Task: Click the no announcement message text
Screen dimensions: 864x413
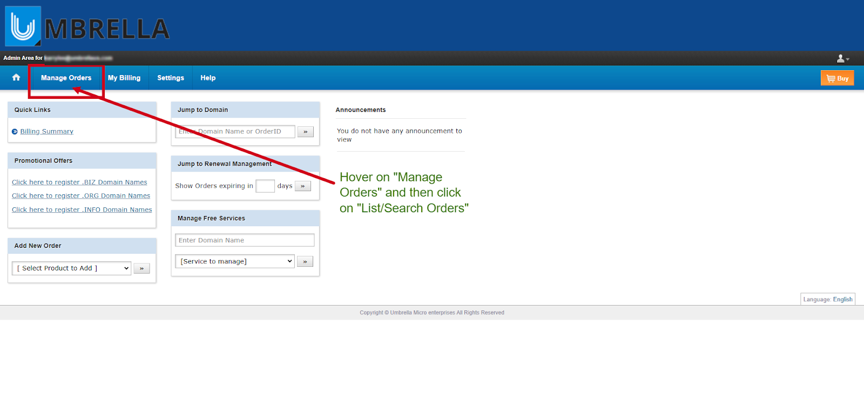Action: 400,136
